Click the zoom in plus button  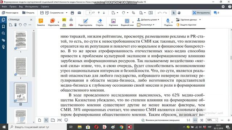click(229, 120)
